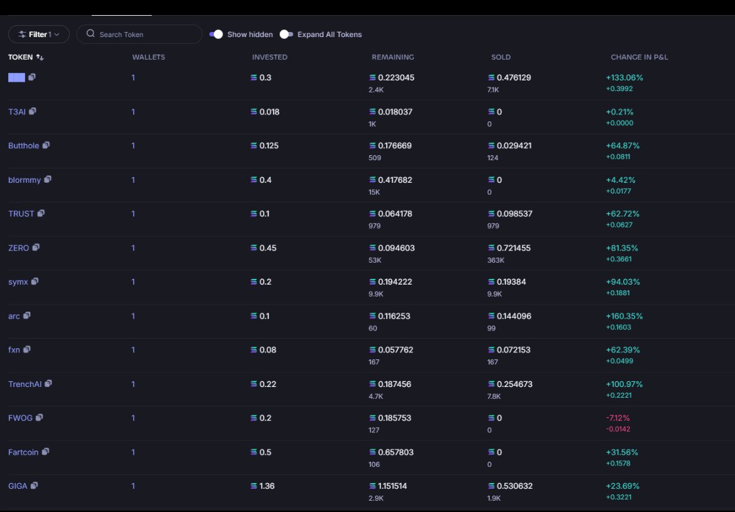Select blormmy's remaining value 0.417682
This screenshot has height=512, width=735.
395,180
